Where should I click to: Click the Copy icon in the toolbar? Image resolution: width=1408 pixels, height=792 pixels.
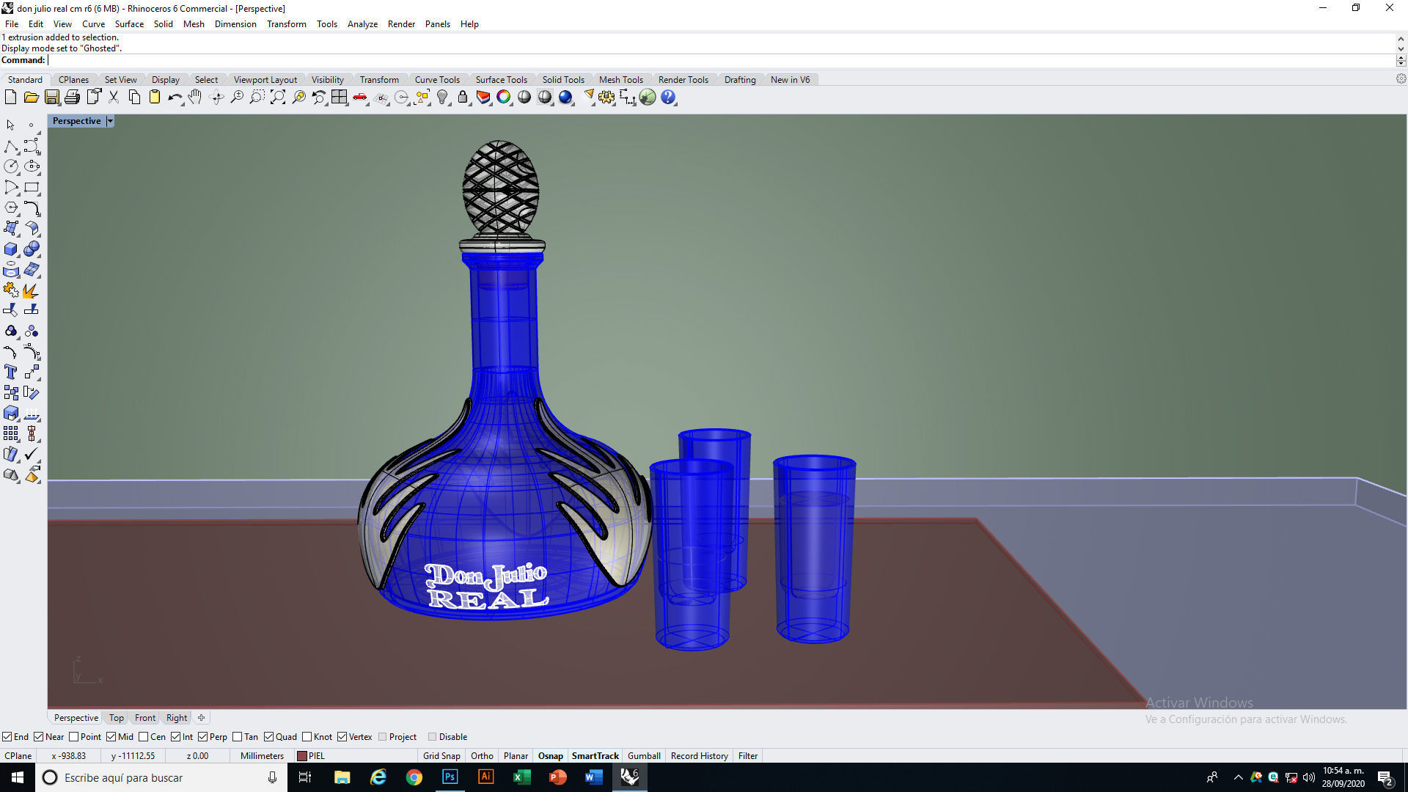click(134, 97)
